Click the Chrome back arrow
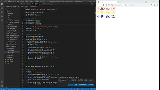 (x=98, y=5)
